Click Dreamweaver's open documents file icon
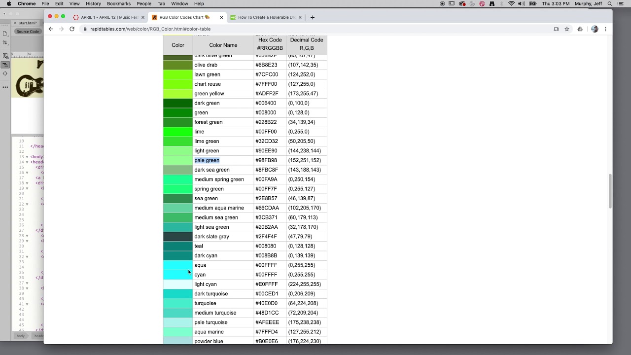Viewport: 631px width, 355px height. click(x=5, y=34)
